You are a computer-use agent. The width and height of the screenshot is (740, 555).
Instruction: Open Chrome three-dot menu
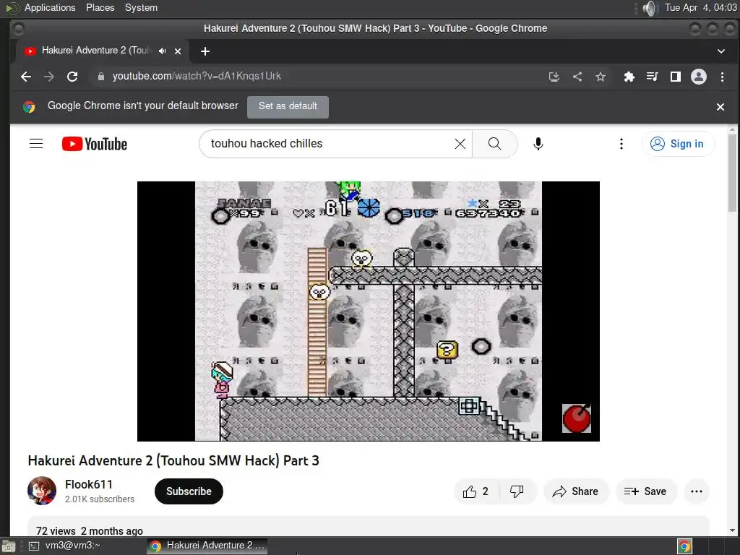point(722,77)
